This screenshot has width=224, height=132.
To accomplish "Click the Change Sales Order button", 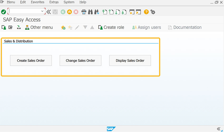I will click(80, 60).
